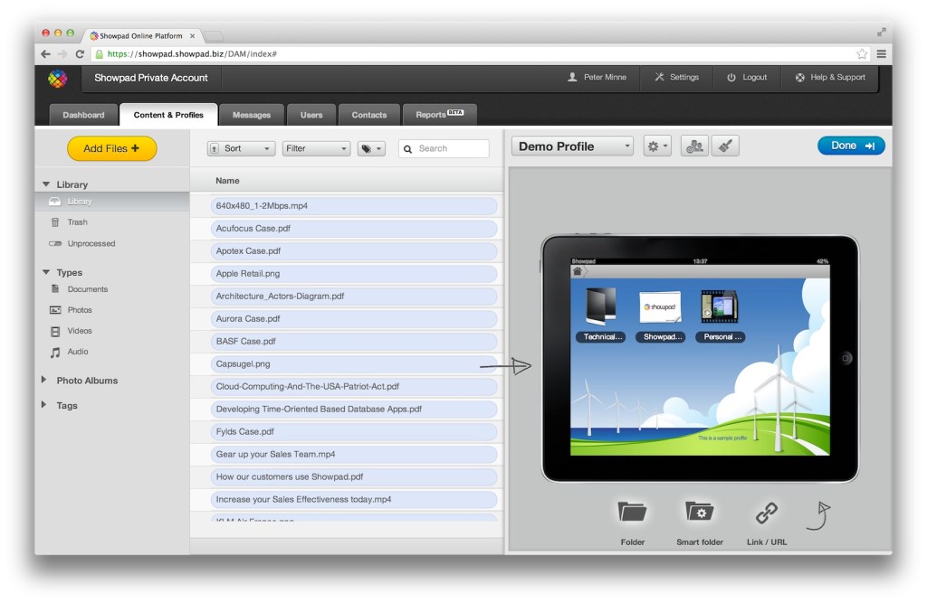
Task: Expand the Tags section
Action: click(x=43, y=404)
